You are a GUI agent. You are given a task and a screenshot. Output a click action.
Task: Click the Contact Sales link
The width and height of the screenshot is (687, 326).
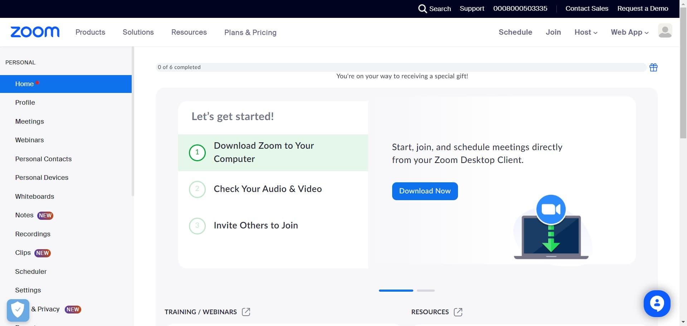click(586, 9)
